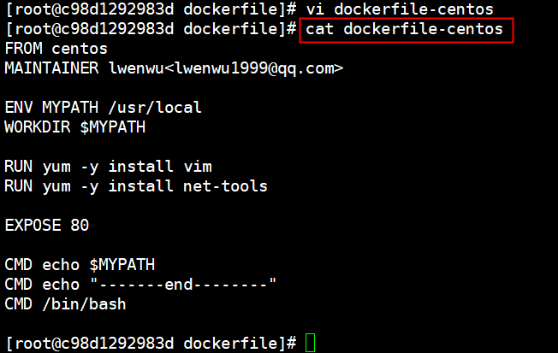Click the ENV MYPATH /usr/local line
This screenshot has width=558, height=353.
click(104, 108)
